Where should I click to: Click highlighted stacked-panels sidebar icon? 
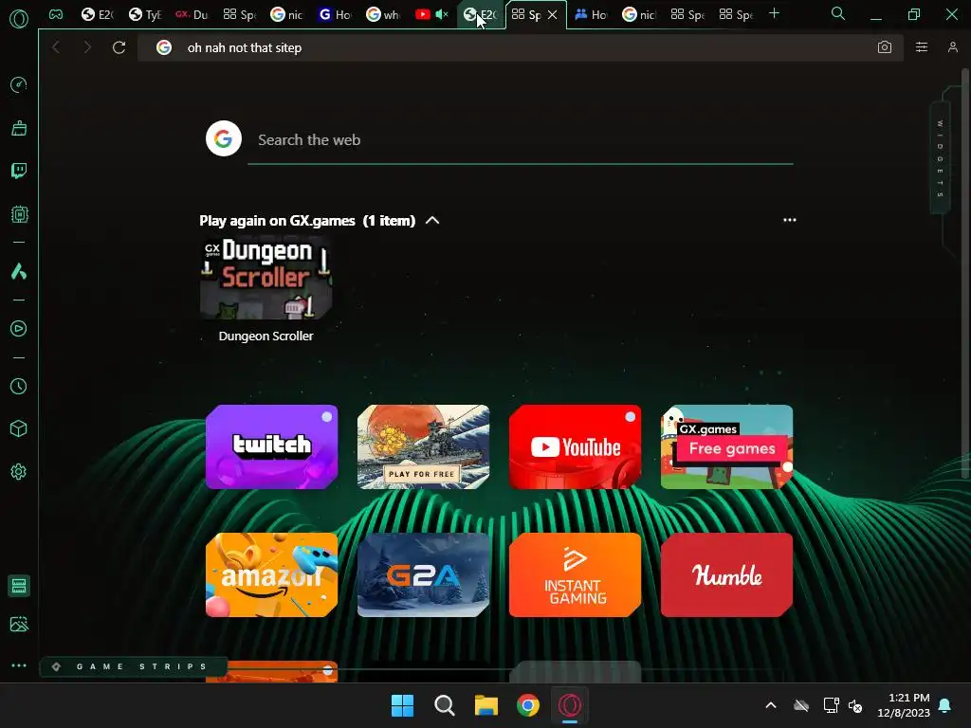[x=19, y=586]
